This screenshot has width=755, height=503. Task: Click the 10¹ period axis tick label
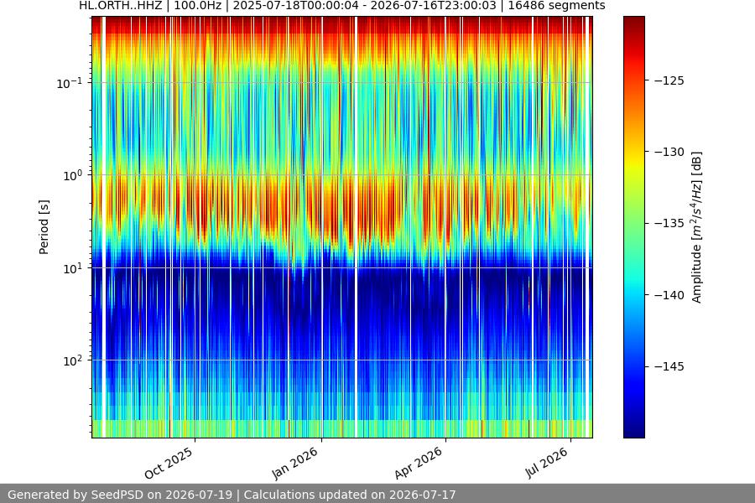73,268
